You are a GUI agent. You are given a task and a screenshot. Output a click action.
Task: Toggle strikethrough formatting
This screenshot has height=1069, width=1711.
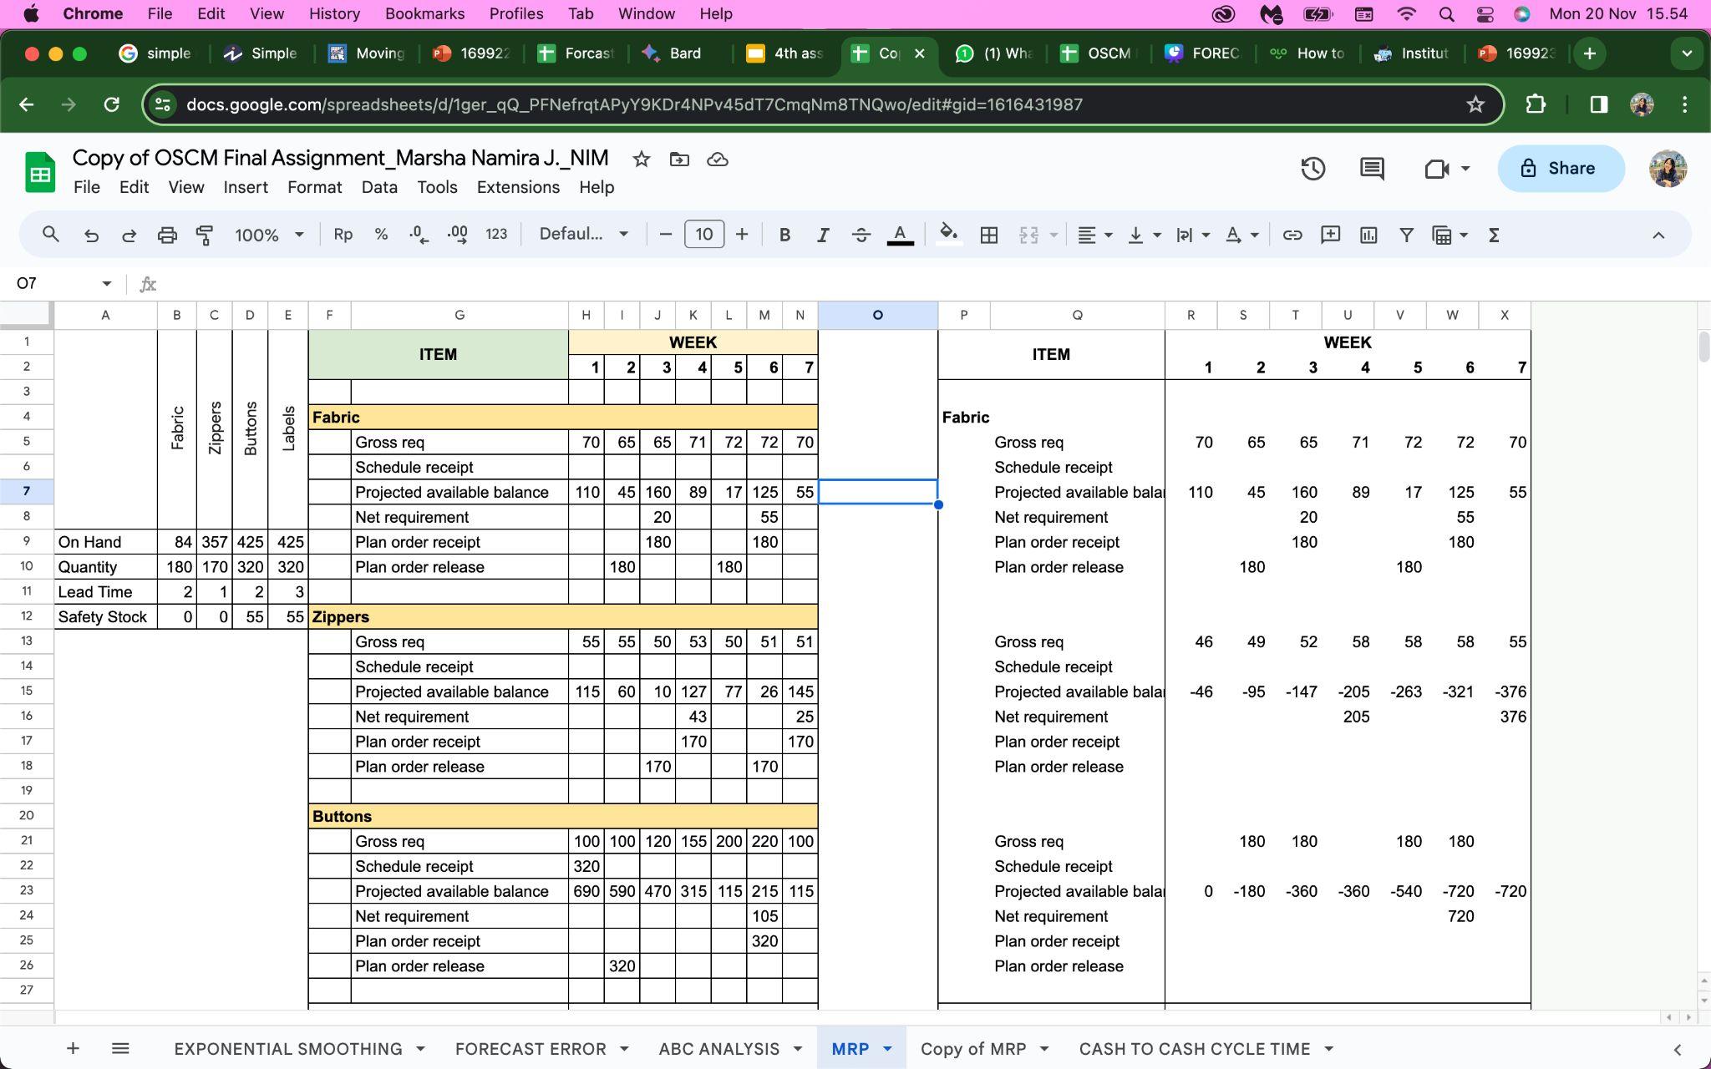click(861, 235)
